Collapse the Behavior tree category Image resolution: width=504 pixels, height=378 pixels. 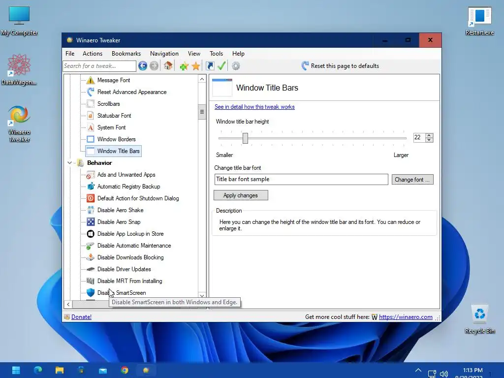pos(69,163)
